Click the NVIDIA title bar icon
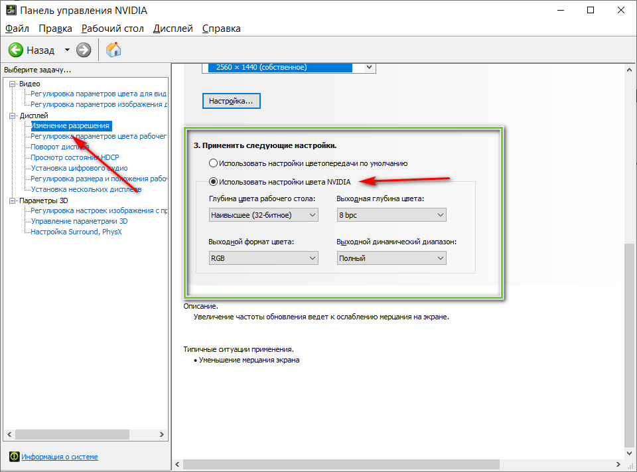 [11, 10]
